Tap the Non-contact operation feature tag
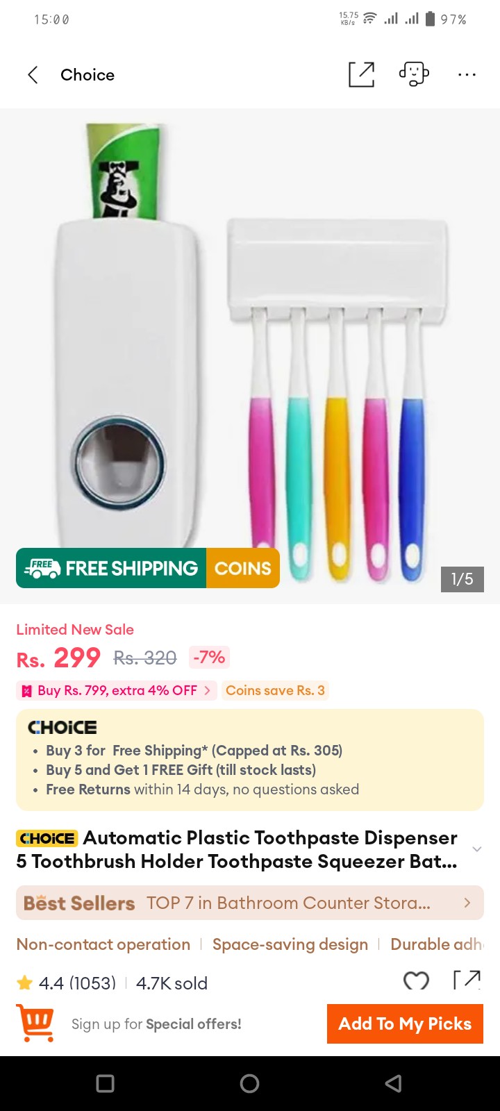500x1111 pixels. (103, 944)
